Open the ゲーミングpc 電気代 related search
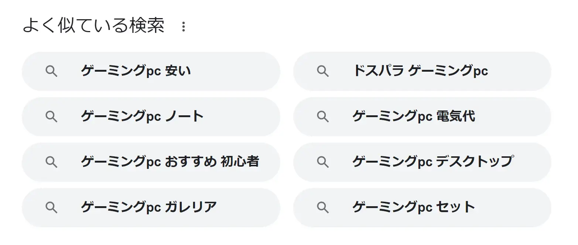The height and width of the screenshot is (245, 578). [x=422, y=116]
